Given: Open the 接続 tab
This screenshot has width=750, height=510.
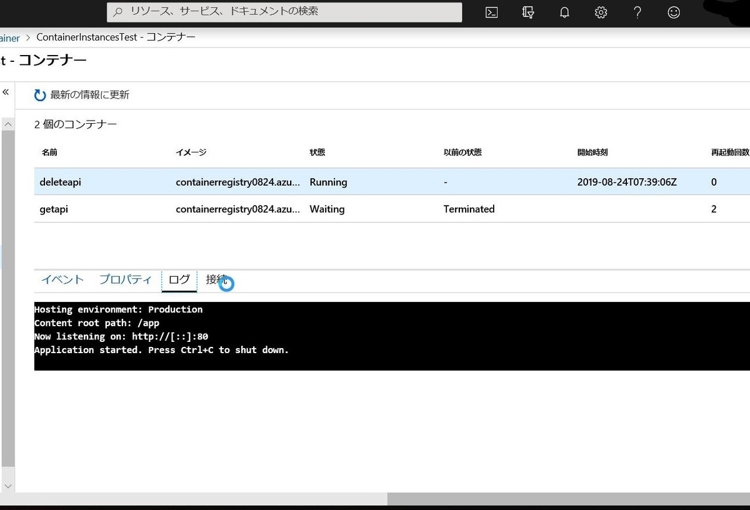Looking at the screenshot, I should pyautogui.click(x=214, y=279).
